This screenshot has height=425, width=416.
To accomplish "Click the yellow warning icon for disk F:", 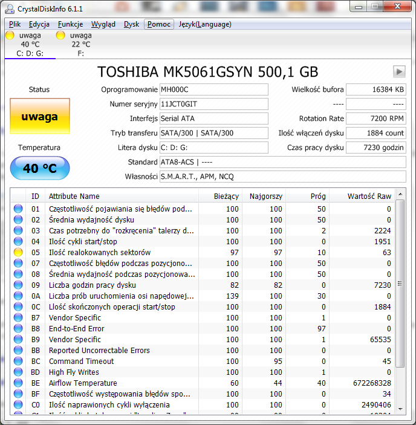I will 60,35.
